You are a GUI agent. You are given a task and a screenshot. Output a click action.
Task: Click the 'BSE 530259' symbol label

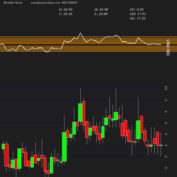(69, 3)
